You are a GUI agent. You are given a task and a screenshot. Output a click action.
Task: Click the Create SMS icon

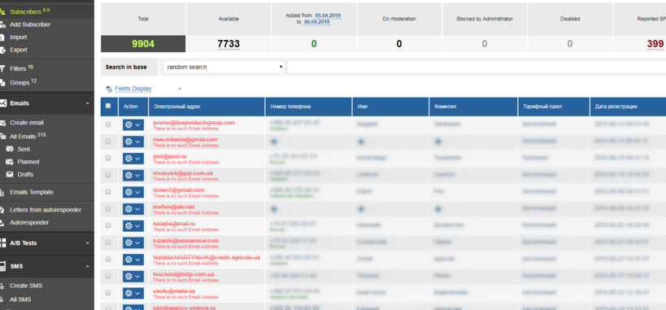pyautogui.click(x=2, y=286)
